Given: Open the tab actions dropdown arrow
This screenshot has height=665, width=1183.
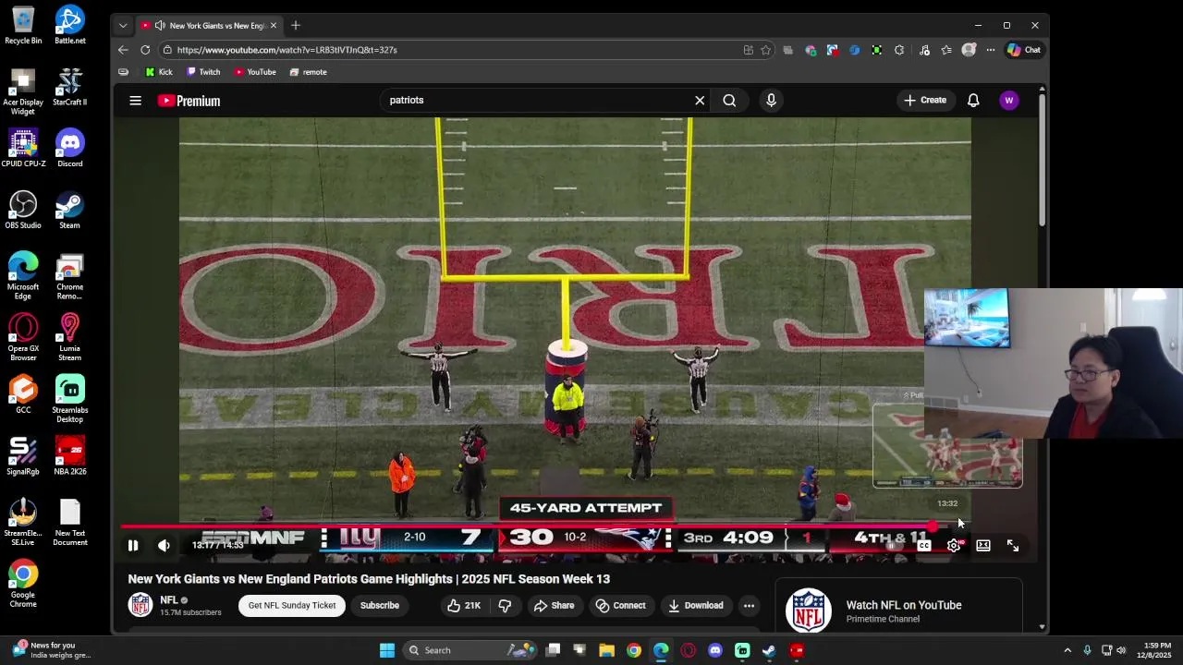Looking at the screenshot, I should tap(123, 25).
